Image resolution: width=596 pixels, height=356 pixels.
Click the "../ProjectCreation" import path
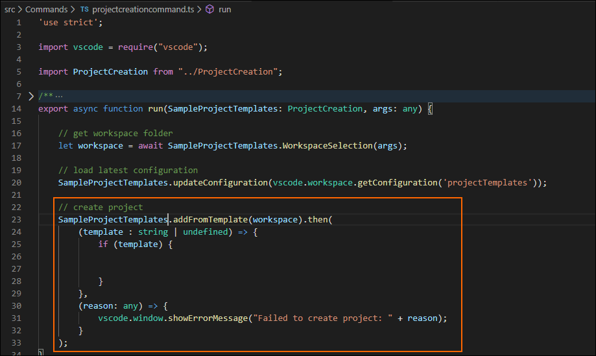click(230, 71)
